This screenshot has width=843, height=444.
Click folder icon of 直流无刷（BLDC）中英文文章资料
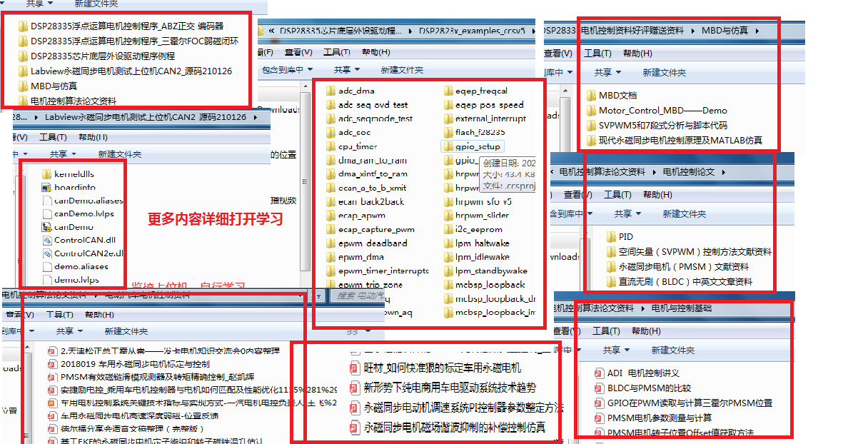pyautogui.click(x=611, y=282)
